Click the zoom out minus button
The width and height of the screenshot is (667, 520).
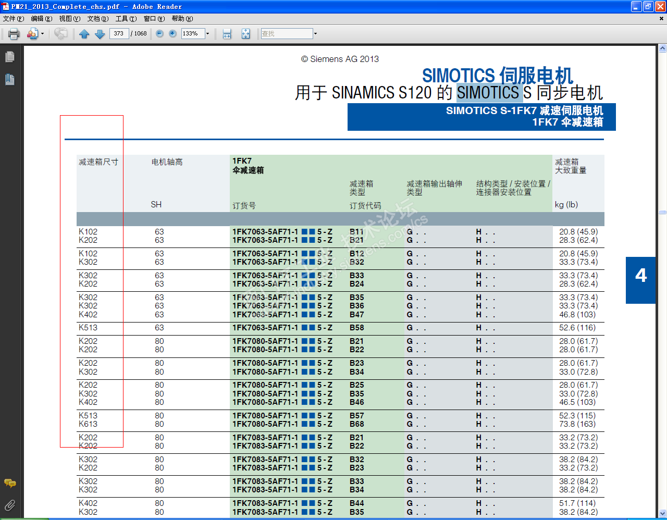pyautogui.click(x=160, y=33)
